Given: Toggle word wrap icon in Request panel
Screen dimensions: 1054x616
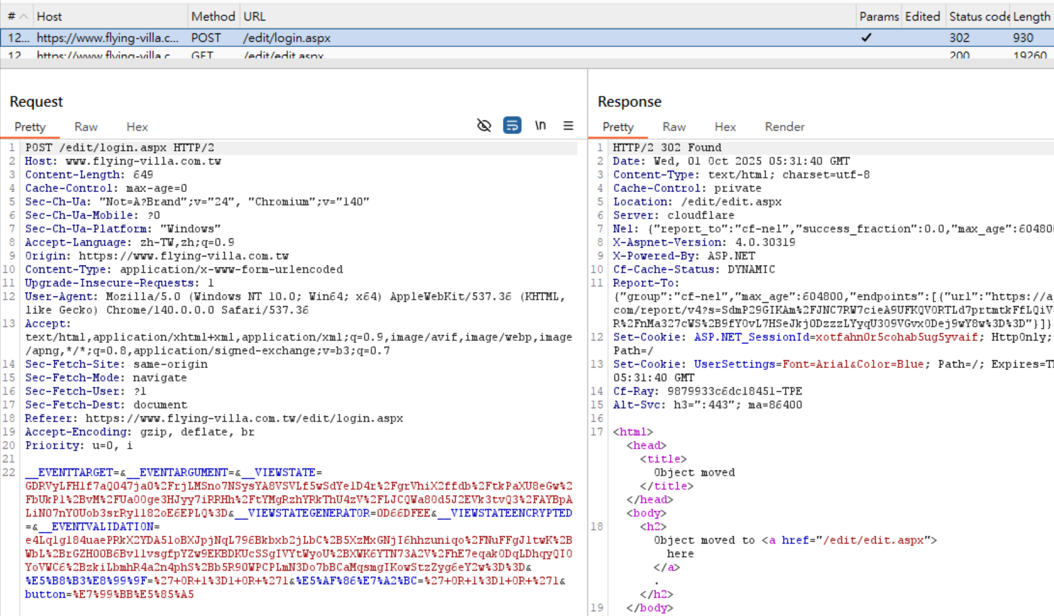Looking at the screenshot, I should pos(512,126).
